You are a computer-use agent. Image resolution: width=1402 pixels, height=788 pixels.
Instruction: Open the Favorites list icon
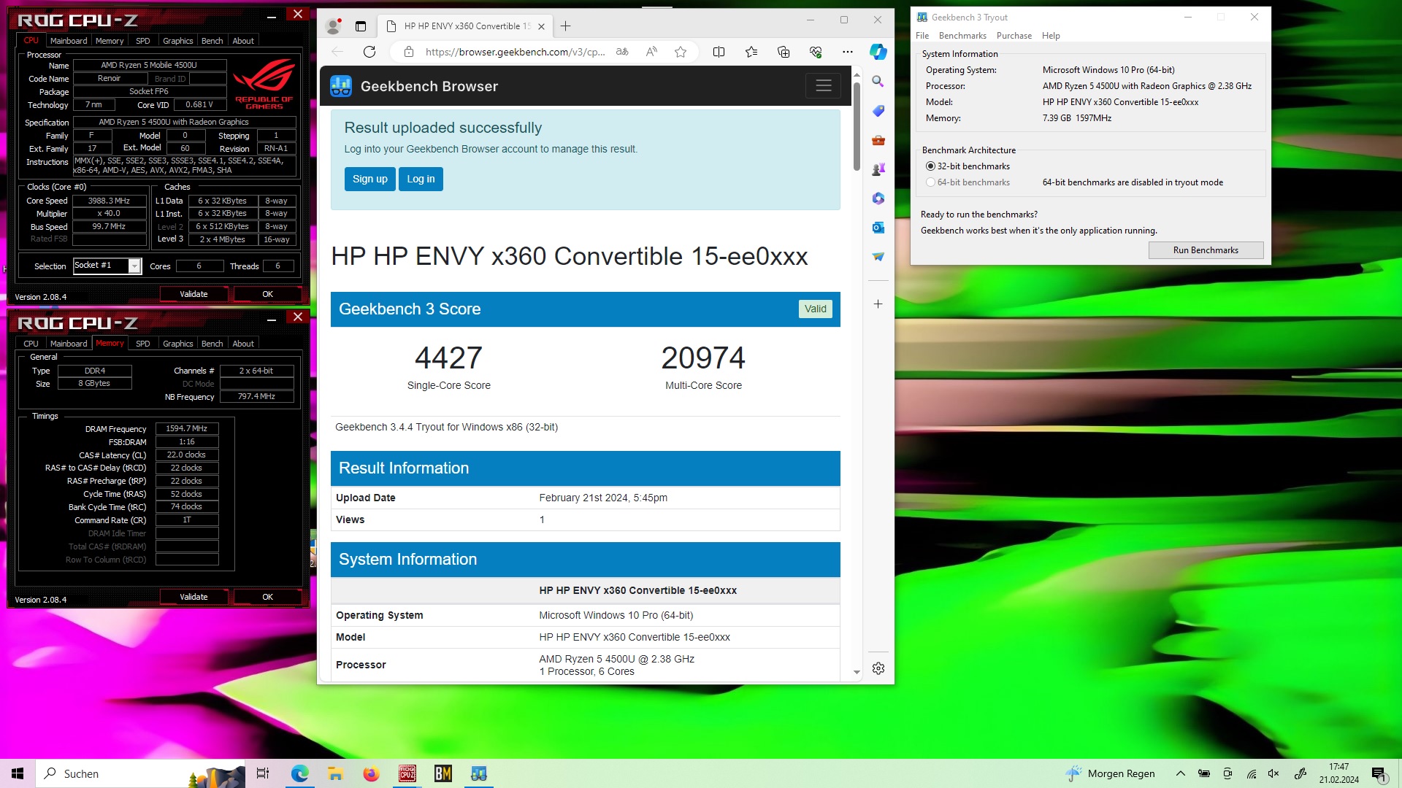751,52
